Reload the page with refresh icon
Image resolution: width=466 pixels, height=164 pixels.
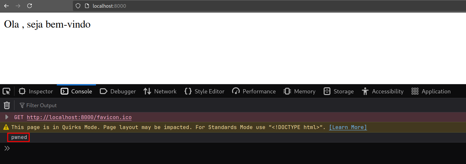pos(30,6)
